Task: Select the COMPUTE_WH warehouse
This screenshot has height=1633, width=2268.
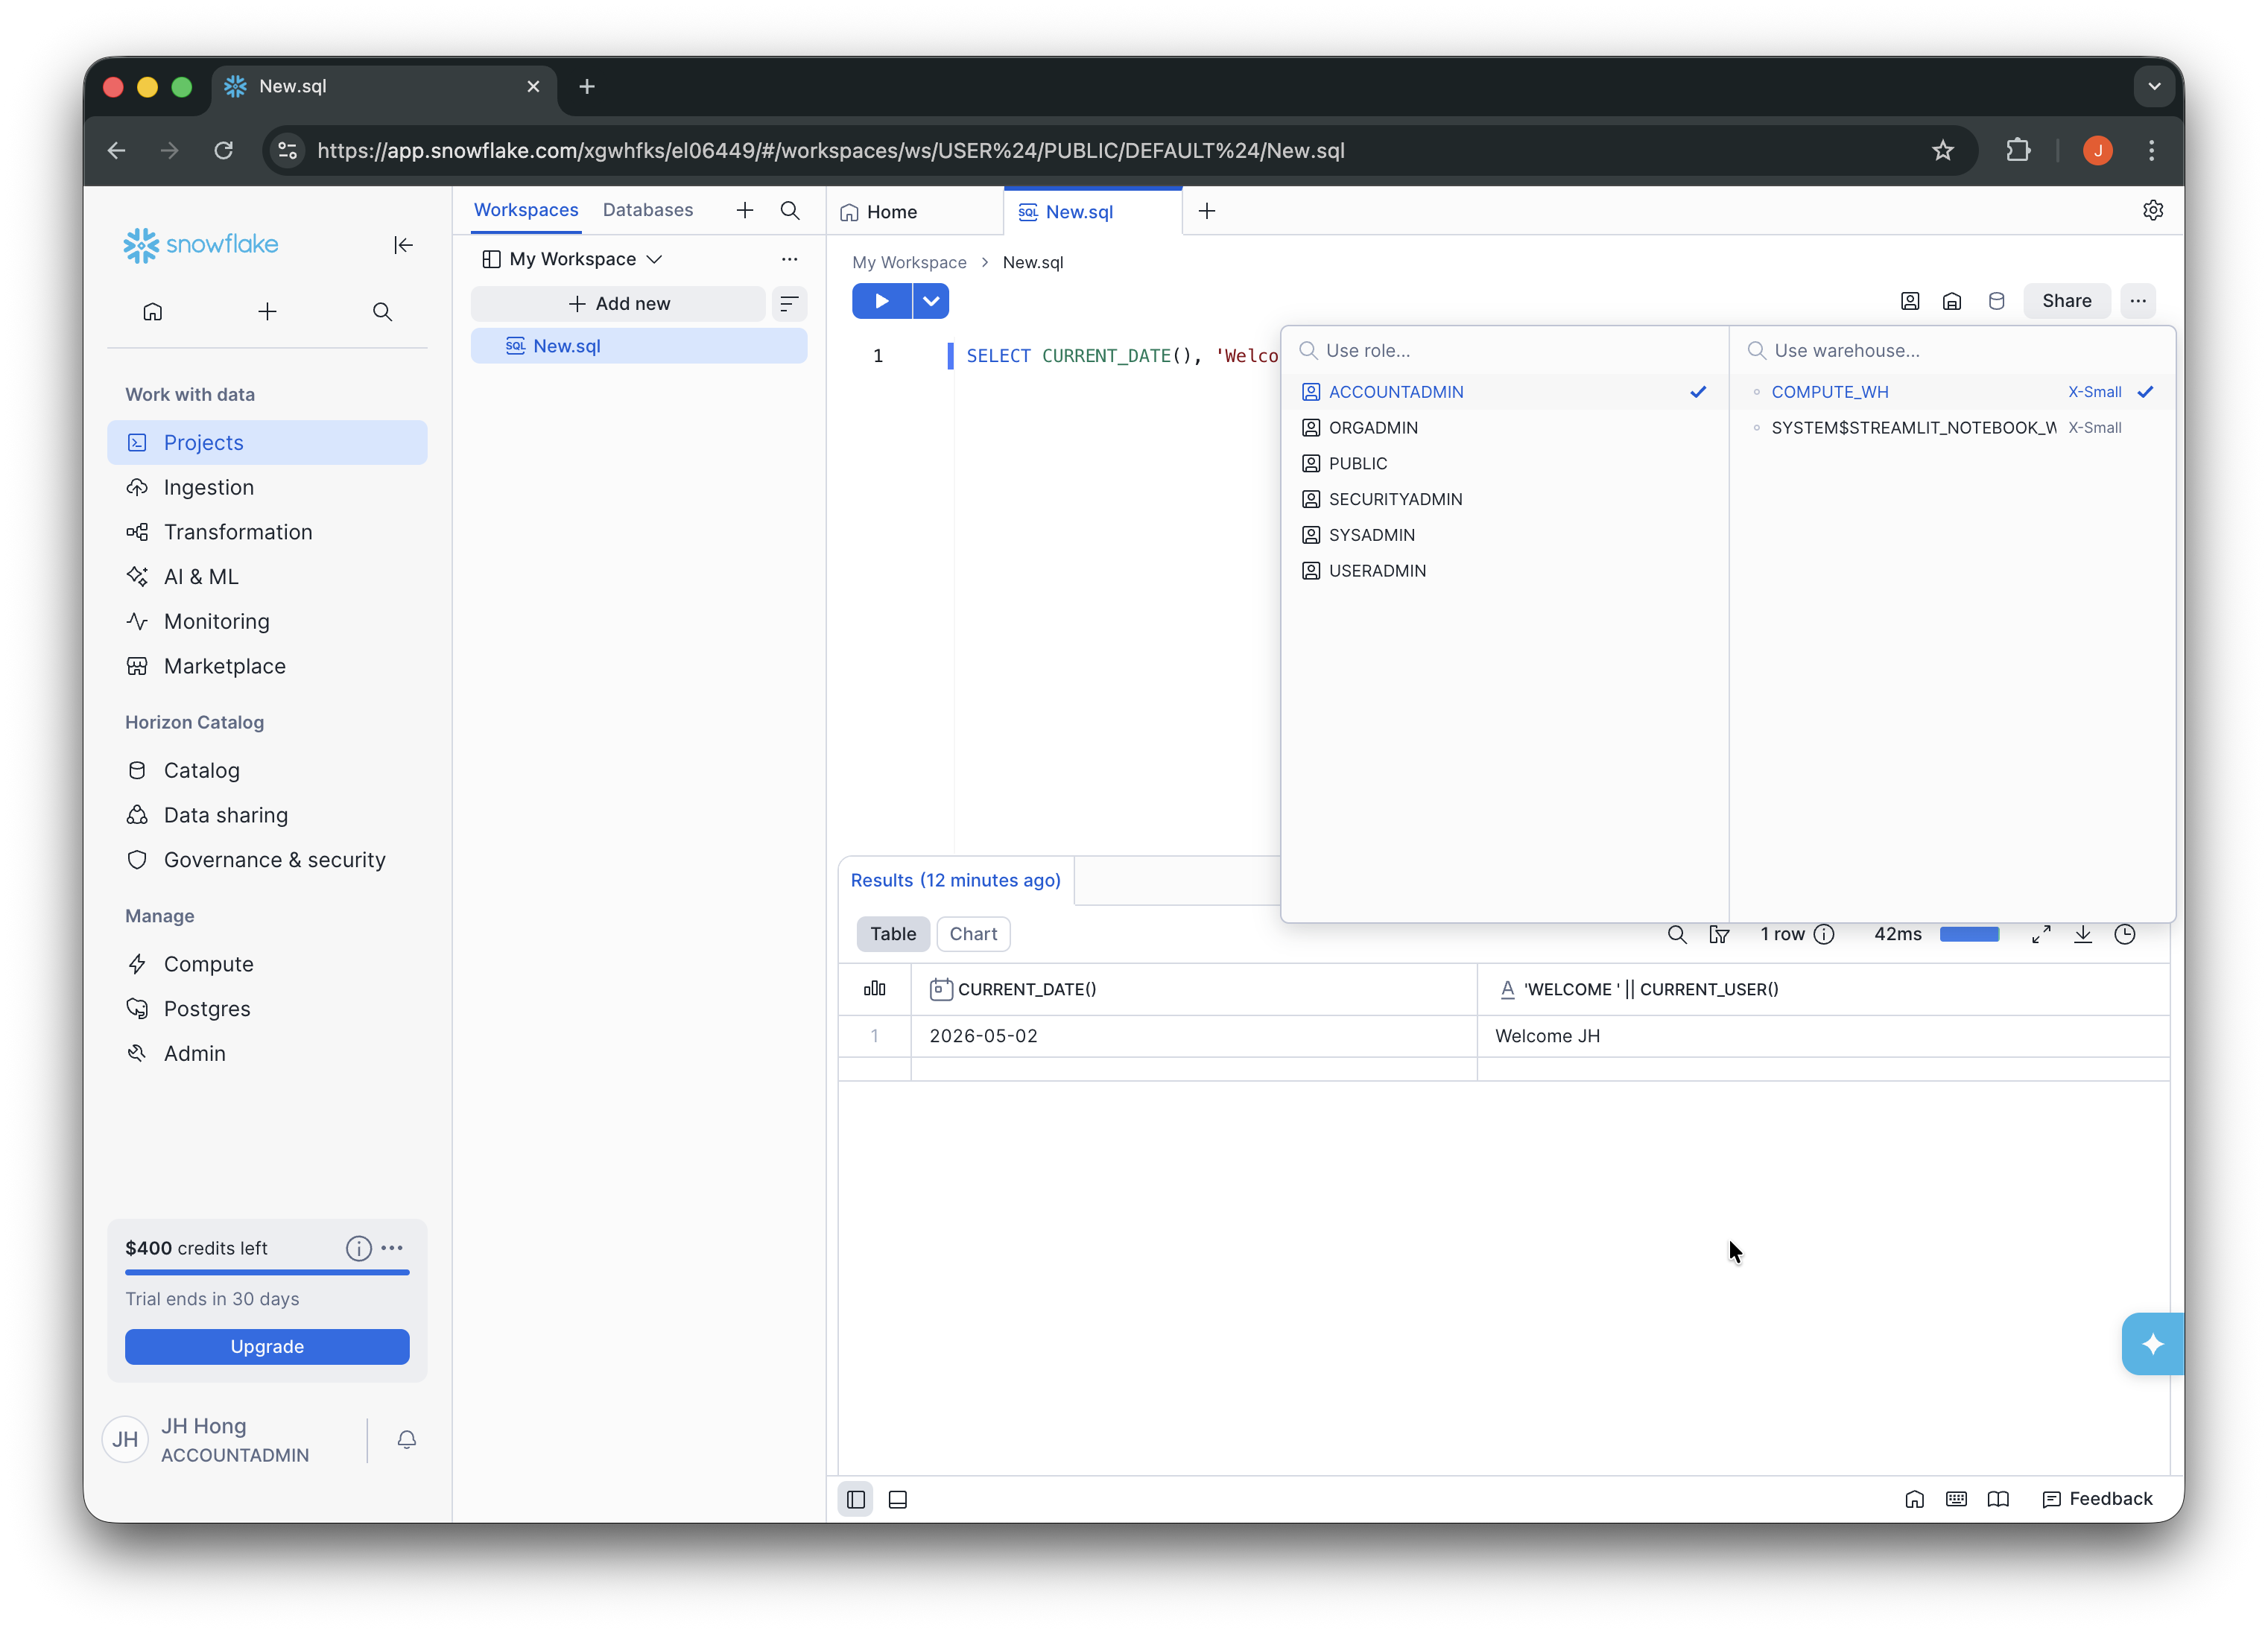Action: [x=1952, y=392]
